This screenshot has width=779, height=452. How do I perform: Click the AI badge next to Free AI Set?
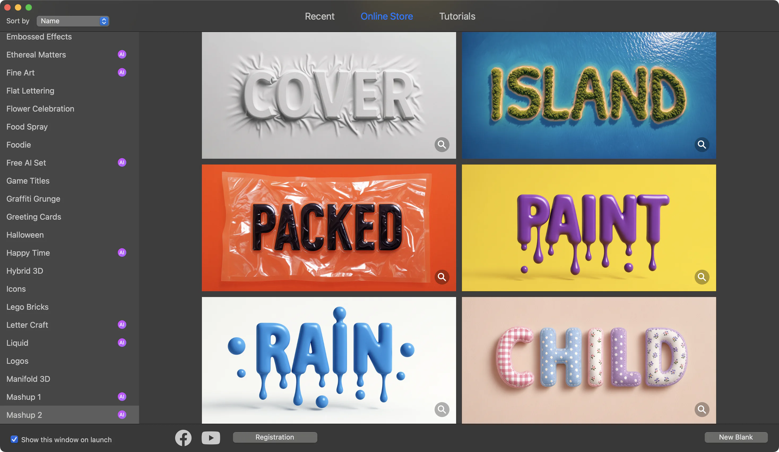tap(122, 162)
